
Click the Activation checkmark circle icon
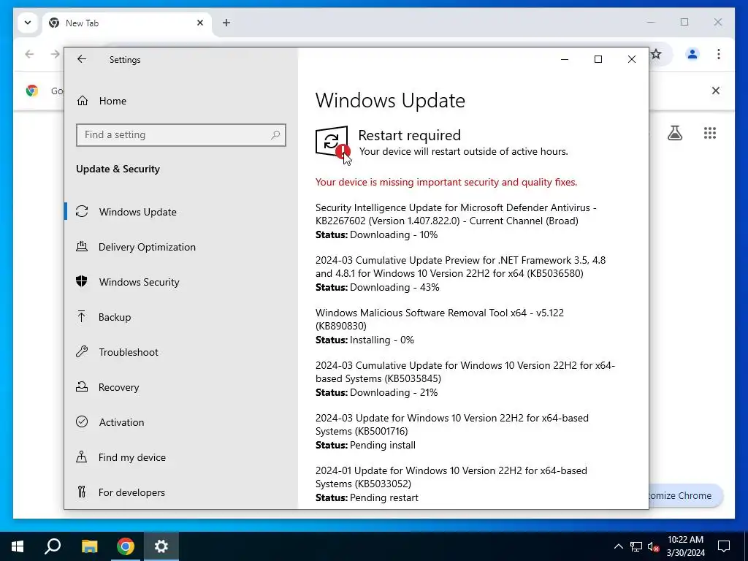[82, 421]
